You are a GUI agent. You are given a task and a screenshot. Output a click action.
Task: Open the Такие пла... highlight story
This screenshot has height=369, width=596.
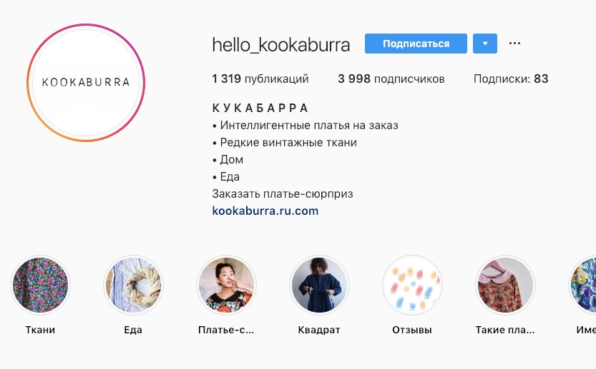(x=506, y=285)
